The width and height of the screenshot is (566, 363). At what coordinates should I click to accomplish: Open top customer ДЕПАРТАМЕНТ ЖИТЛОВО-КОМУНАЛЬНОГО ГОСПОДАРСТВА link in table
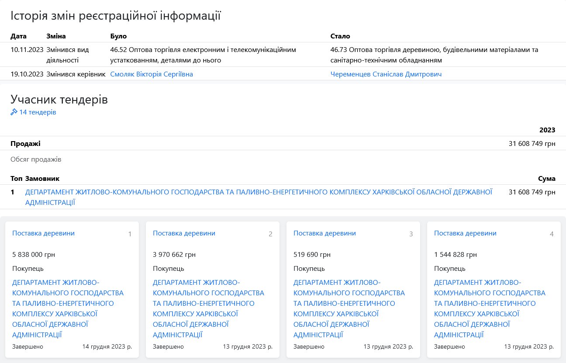[259, 197]
